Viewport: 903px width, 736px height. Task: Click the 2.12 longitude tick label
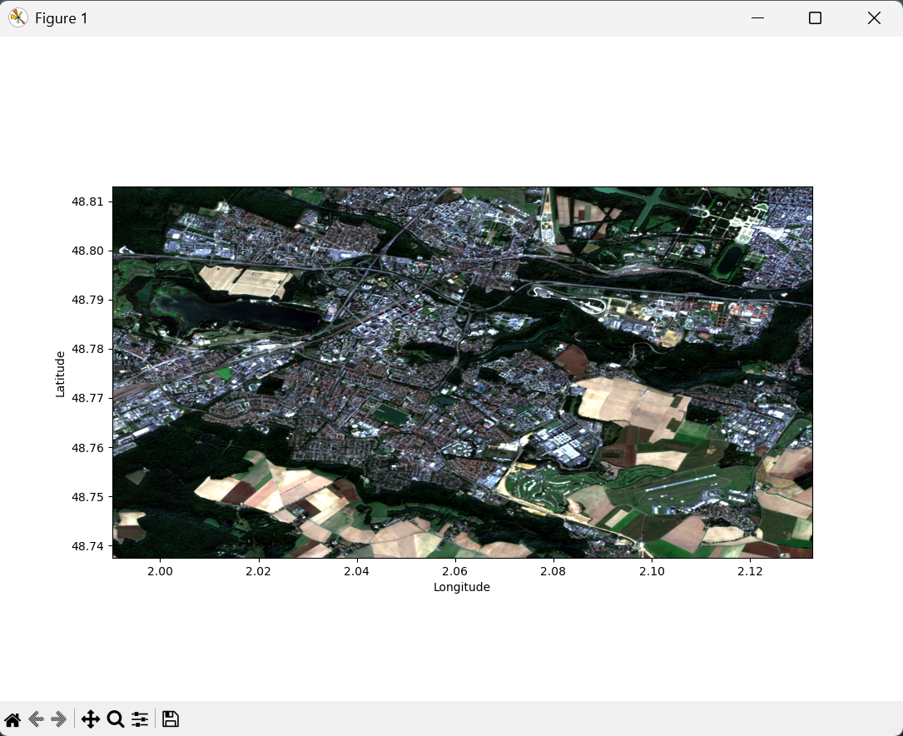(x=750, y=571)
